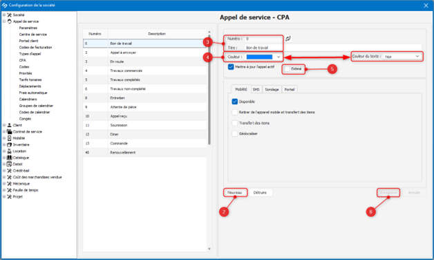Click the Location icon in tree
This screenshot has width=434, height=260.
point(10,151)
